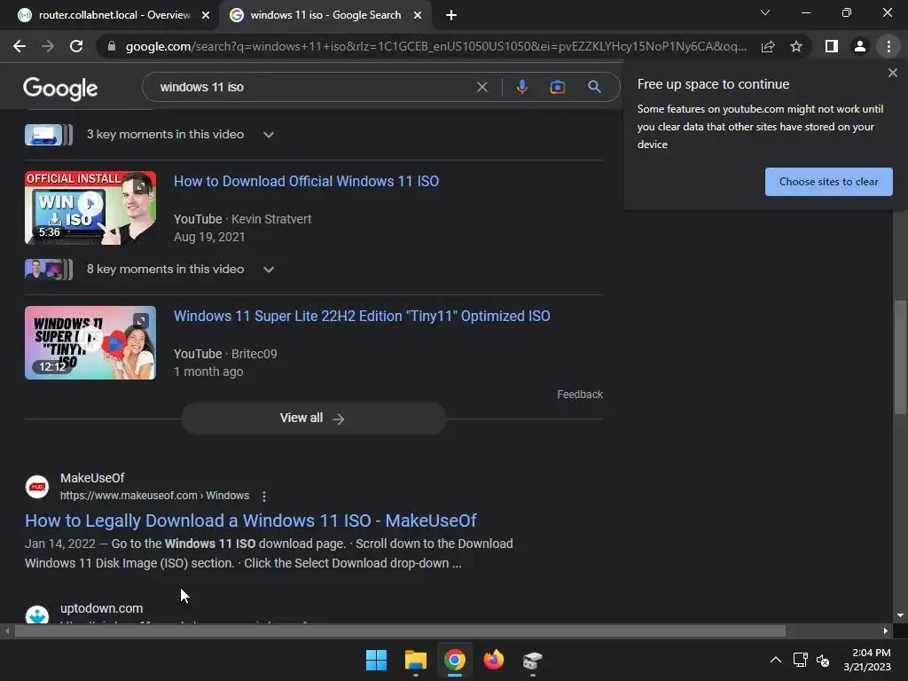Play Official Install Win ISO thumbnail
Image resolution: width=908 pixels, height=681 pixels.
click(90, 207)
